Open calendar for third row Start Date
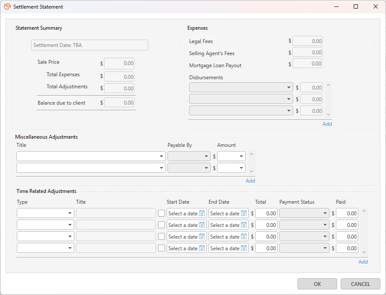 tap(202, 236)
